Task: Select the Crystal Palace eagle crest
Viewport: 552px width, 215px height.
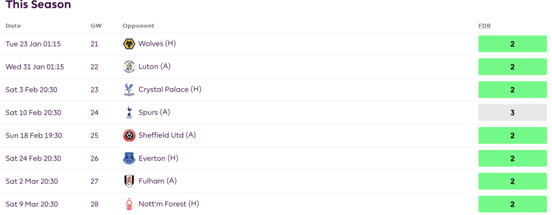Action: [129, 90]
